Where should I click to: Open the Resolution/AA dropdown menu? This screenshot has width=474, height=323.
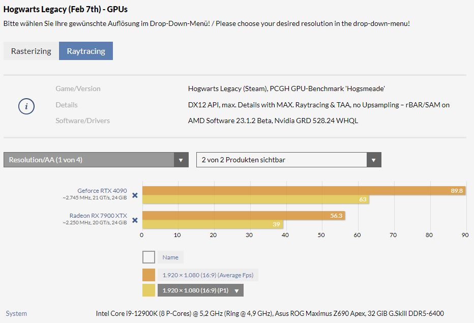click(96, 160)
